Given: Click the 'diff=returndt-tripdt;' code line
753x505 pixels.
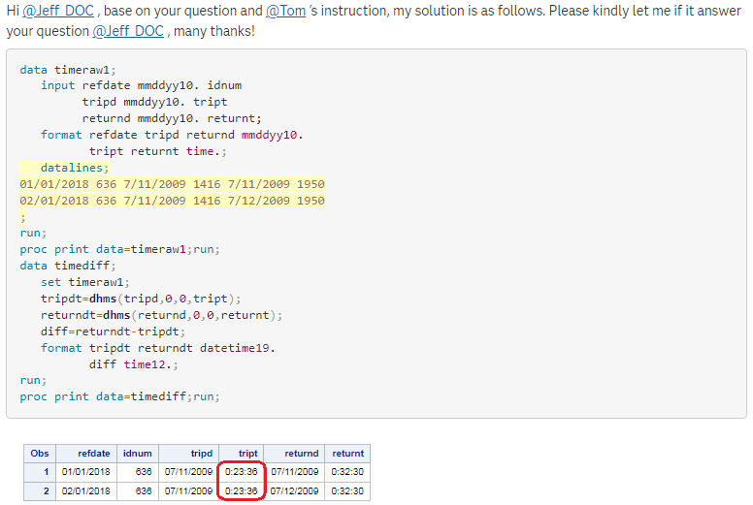Looking at the screenshot, I should click(x=113, y=331).
